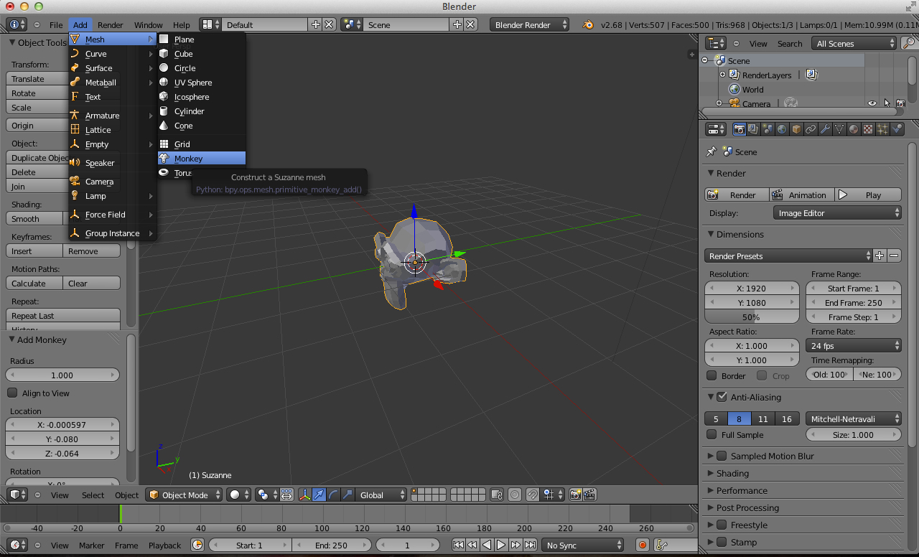Image resolution: width=919 pixels, height=557 pixels.
Task: Expand the Shading panel
Action: [732, 473]
